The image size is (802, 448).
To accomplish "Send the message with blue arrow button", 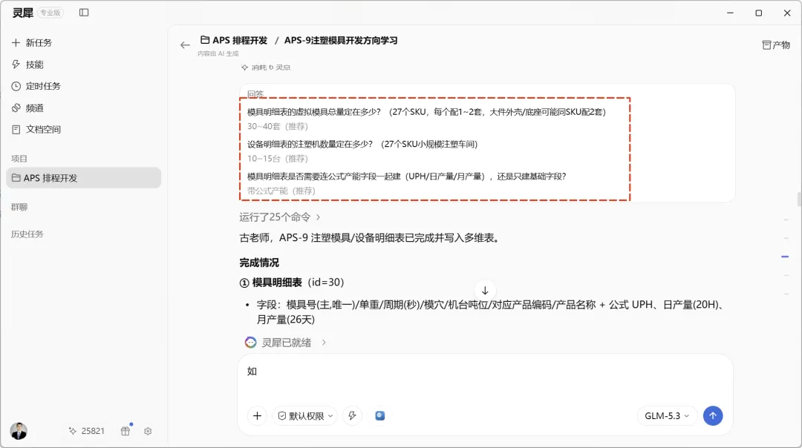I will click(x=712, y=416).
